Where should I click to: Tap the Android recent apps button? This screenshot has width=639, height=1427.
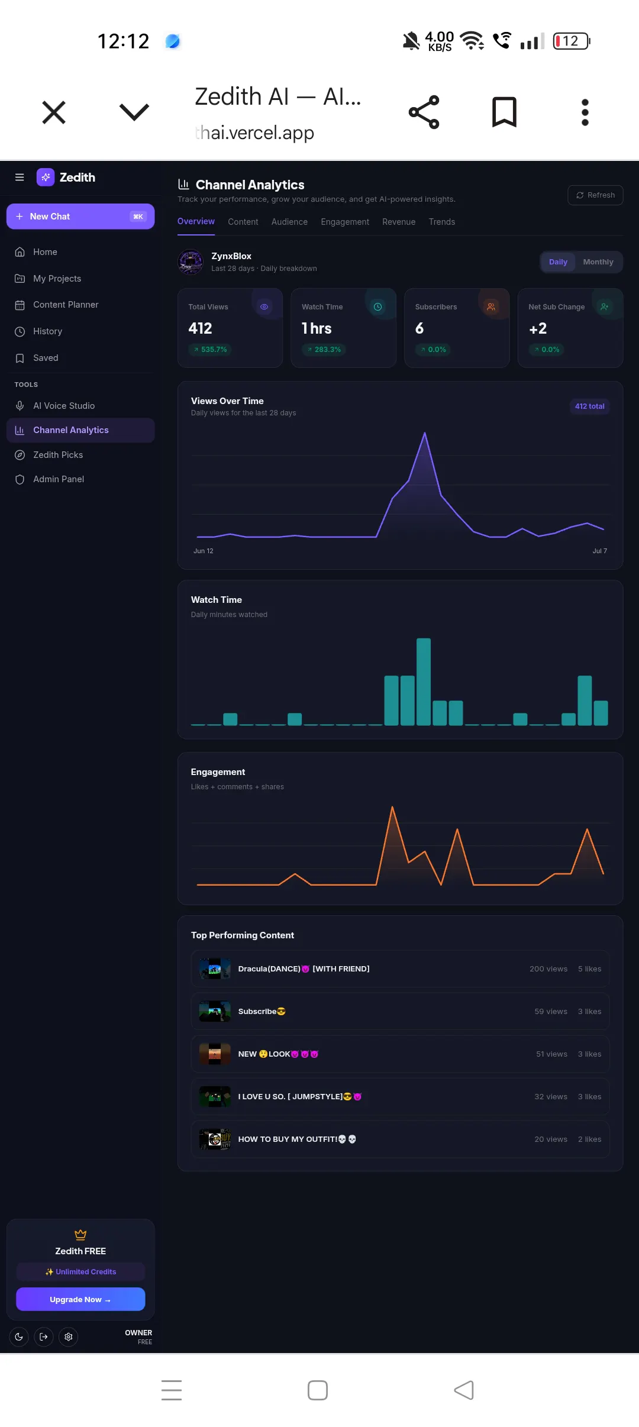(x=172, y=1390)
